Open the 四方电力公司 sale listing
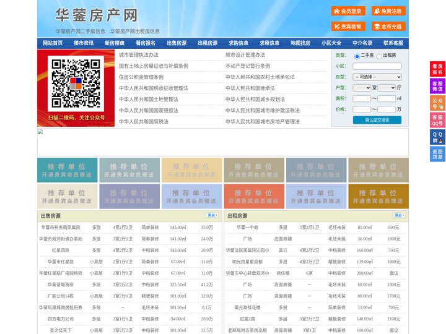Screen dimensions: 446x334 [x=61, y=319]
